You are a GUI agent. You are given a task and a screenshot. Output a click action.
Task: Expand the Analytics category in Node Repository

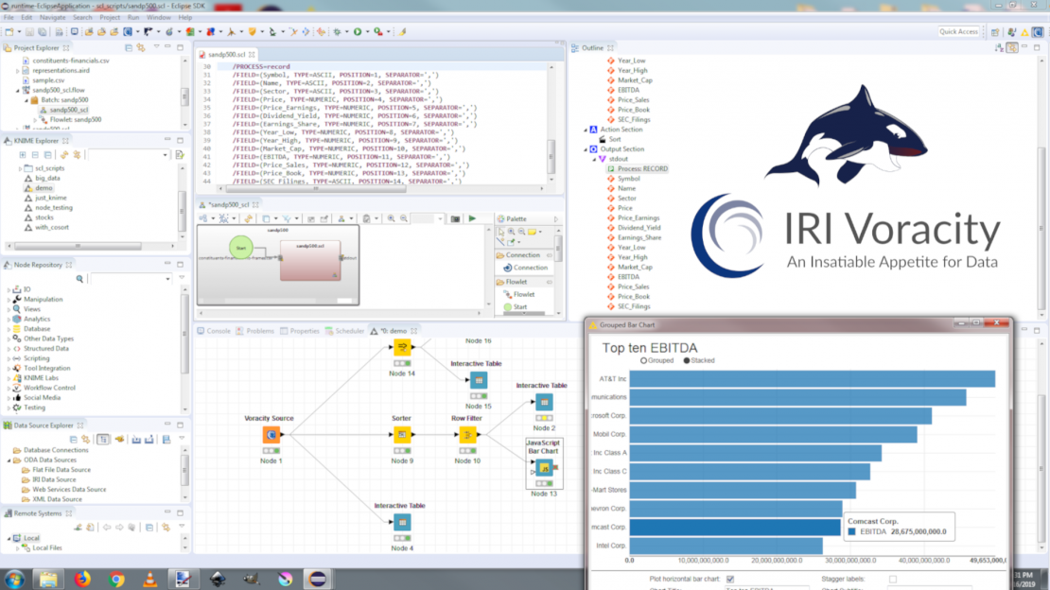click(x=9, y=320)
